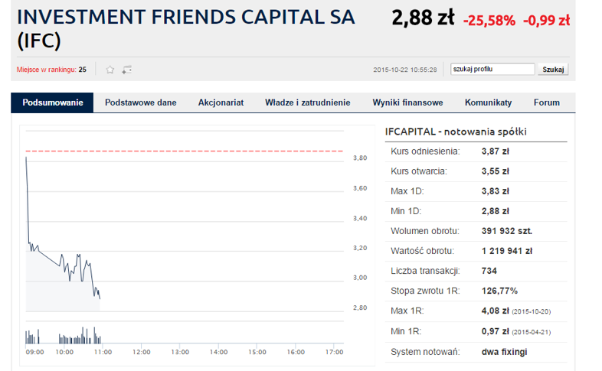This screenshot has width=602, height=371.
Task: Click the -0,99 zł price change
Action: coord(547,21)
